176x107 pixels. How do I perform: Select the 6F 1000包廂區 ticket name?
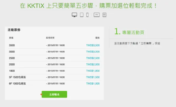click(18, 84)
